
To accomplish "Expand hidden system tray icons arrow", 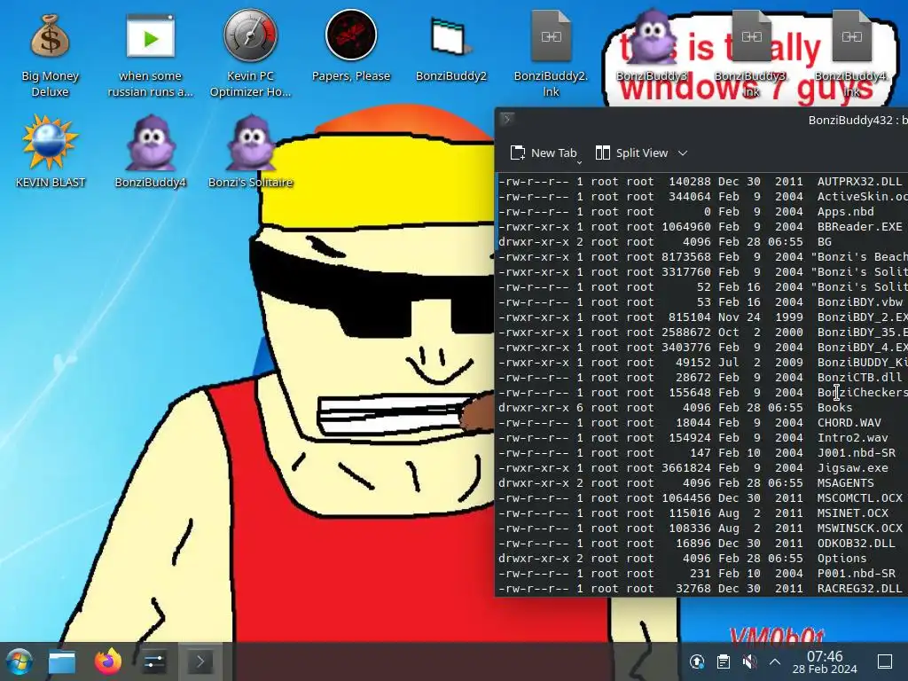I will [x=775, y=661].
